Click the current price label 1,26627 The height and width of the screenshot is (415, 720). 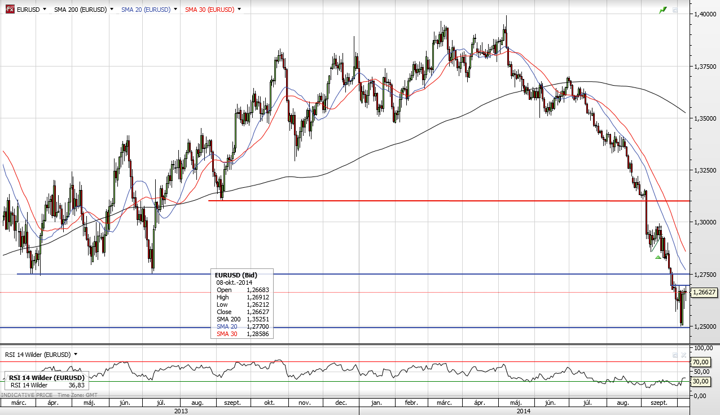click(704, 292)
